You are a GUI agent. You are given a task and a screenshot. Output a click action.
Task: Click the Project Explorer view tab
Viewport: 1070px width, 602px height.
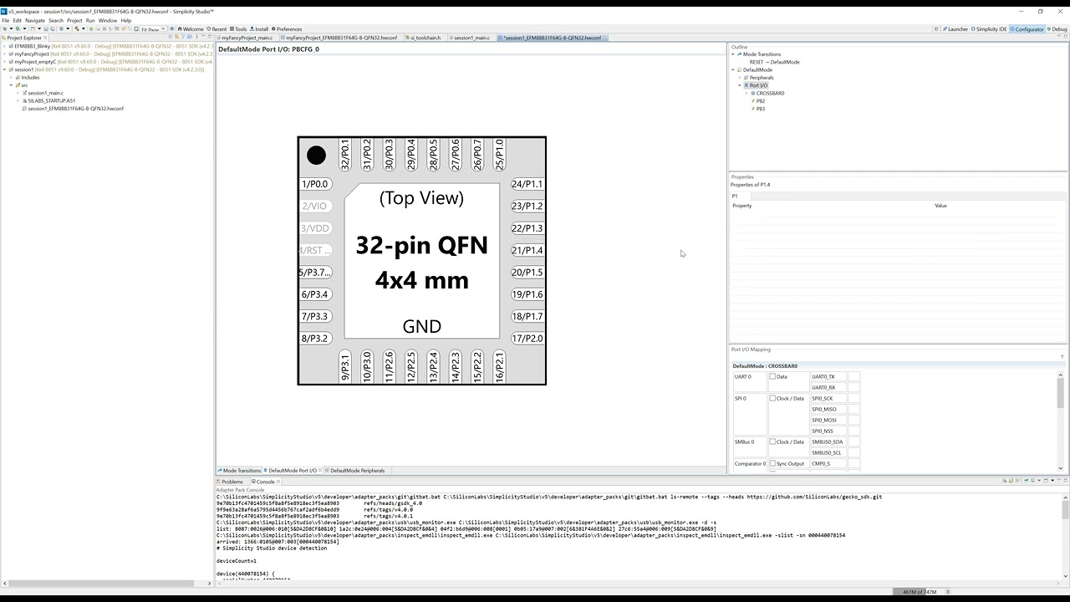[24, 38]
